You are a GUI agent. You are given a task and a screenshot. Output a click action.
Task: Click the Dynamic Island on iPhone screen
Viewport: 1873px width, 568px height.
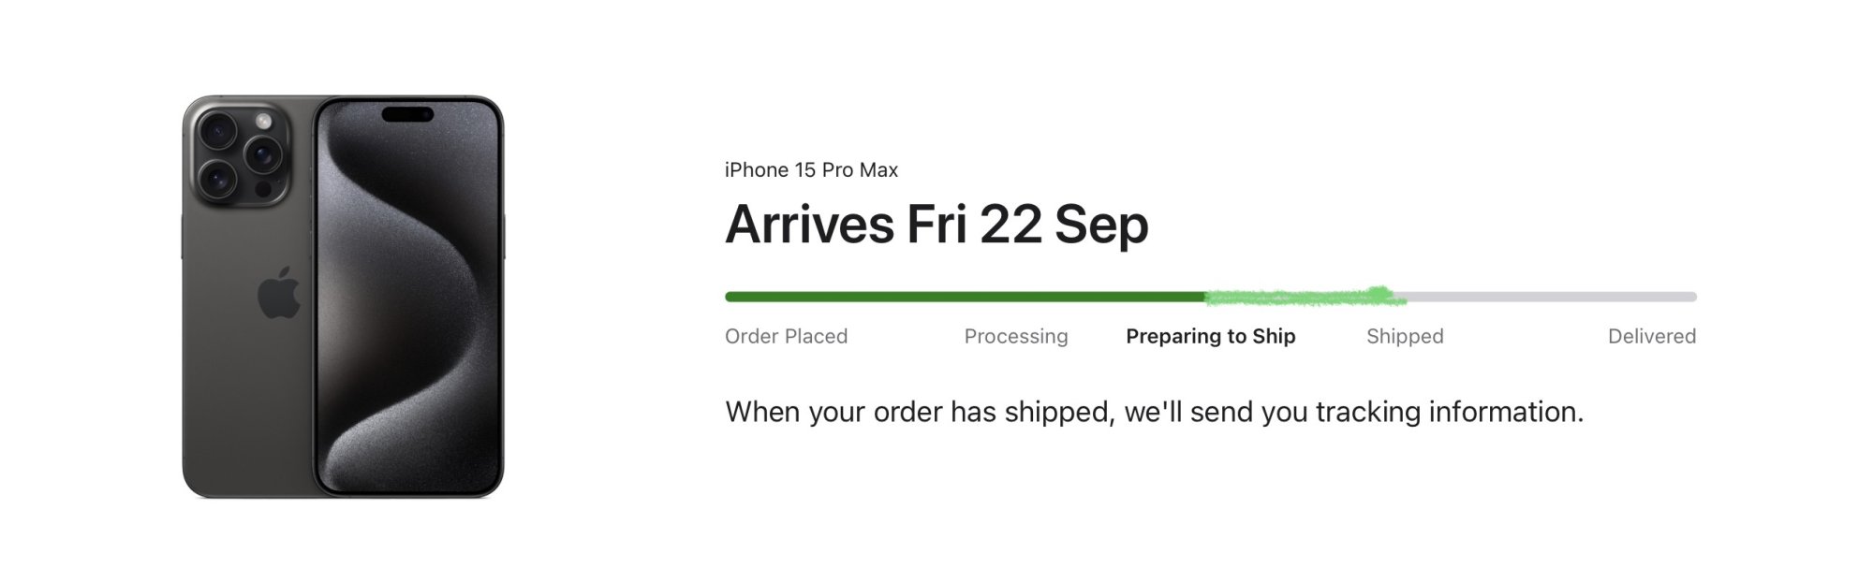[407, 115]
